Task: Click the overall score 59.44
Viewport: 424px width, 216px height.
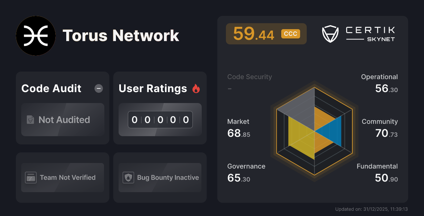Action: click(254, 33)
